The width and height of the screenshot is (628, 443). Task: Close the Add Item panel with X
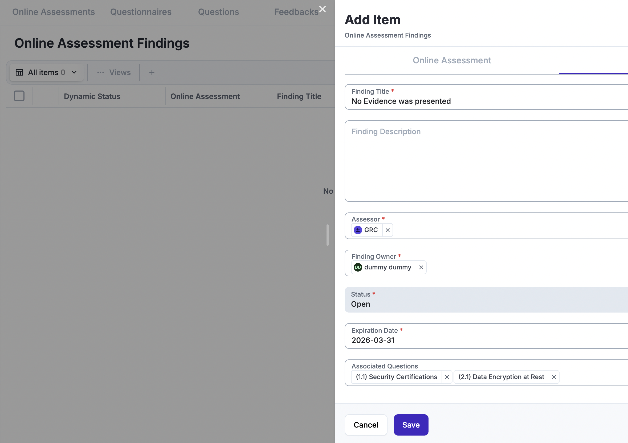click(323, 9)
